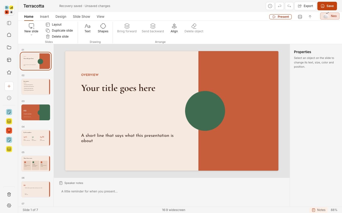Open the folder icon in left sidebar
The image size is (342, 213).
click(x=9, y=47)
